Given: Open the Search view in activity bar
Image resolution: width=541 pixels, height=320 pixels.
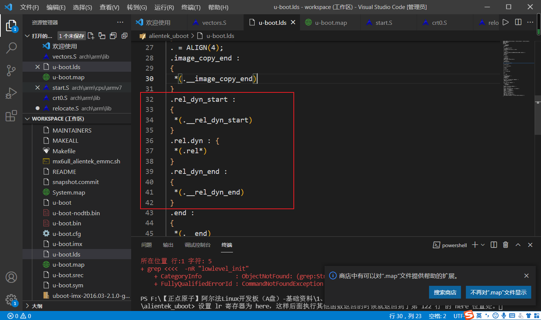Looking at the screenshot, I should pyautogui.click(x=11, y=48).
